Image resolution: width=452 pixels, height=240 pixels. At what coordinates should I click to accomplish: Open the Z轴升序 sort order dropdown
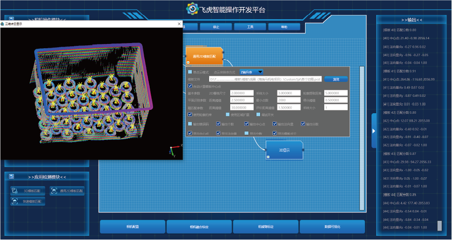[x=251, y=72]
